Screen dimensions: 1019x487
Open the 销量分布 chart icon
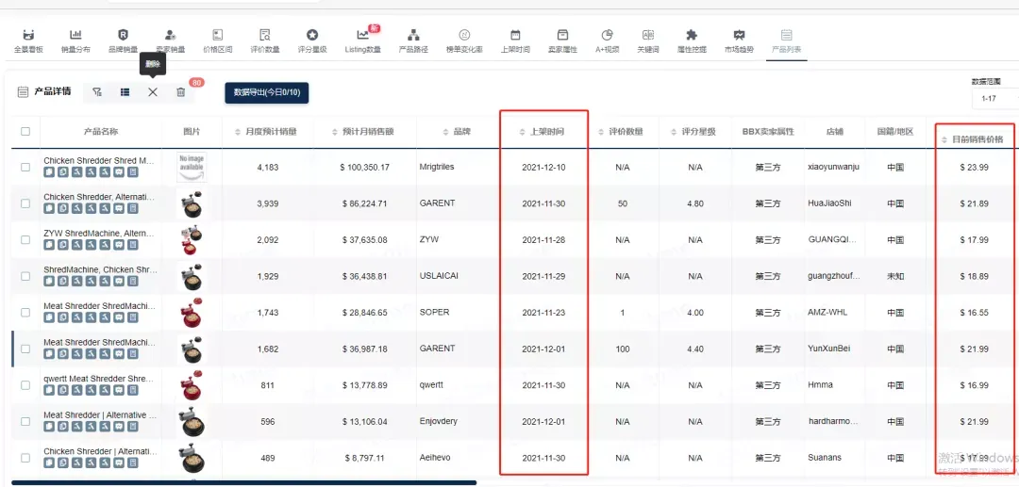pyautogui.click(x=76, y=35)
